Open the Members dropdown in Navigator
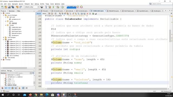This screenshot has height=97, width=173. (9, 73)
